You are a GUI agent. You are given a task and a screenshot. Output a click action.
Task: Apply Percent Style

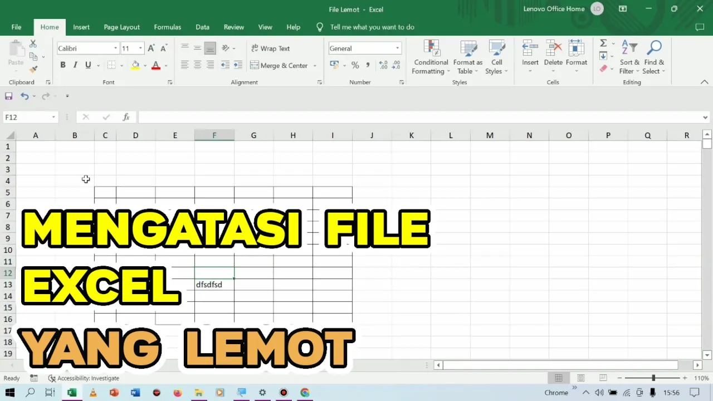[x=355, y=65]
